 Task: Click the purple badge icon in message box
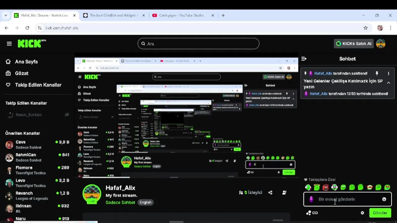311,199
